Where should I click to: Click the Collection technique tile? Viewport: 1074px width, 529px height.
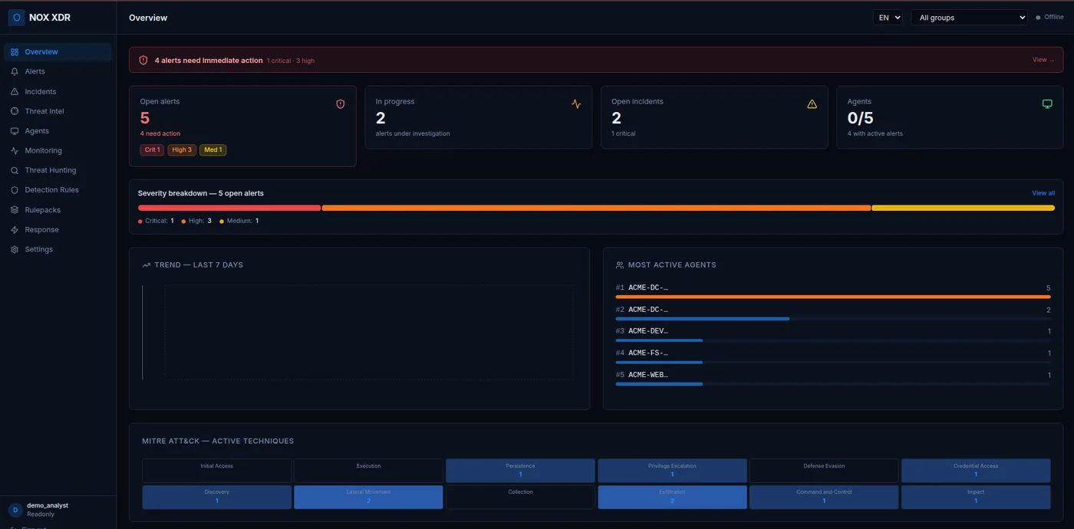pos(520,497)
